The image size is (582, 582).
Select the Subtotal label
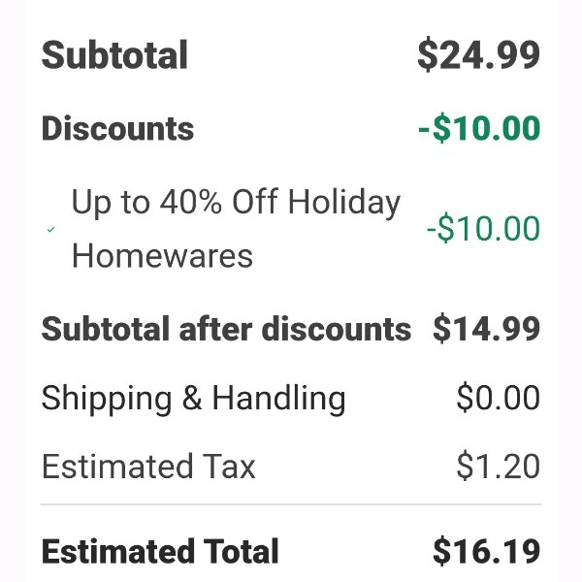(114, 55)
